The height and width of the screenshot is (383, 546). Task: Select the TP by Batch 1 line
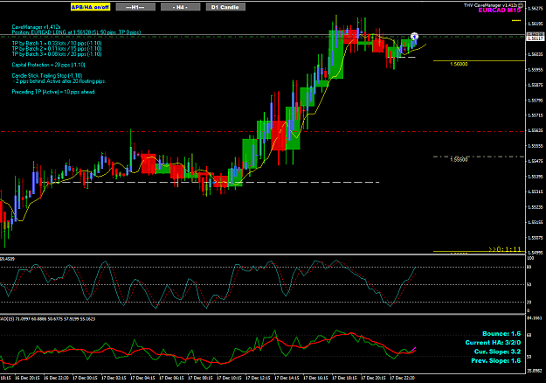click(57, 44)
